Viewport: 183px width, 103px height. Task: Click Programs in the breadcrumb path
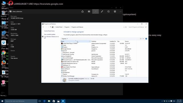click(67, 27)
